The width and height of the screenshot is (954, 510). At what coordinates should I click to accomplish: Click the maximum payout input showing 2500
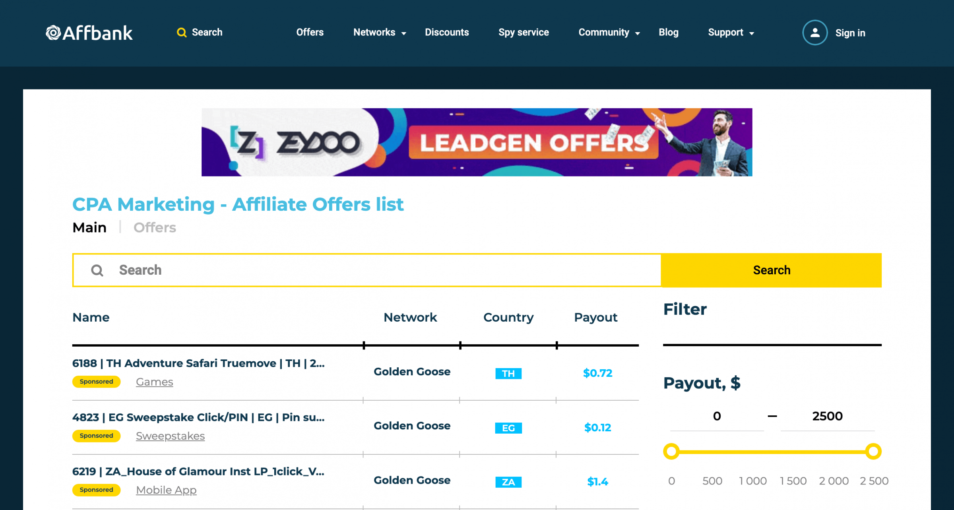coord(827,416)
